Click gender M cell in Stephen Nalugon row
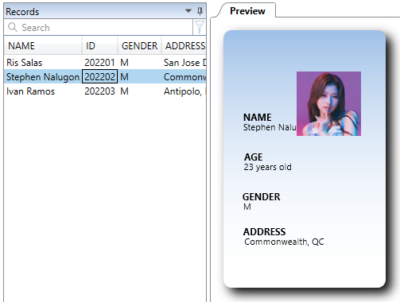 [140, 77]
